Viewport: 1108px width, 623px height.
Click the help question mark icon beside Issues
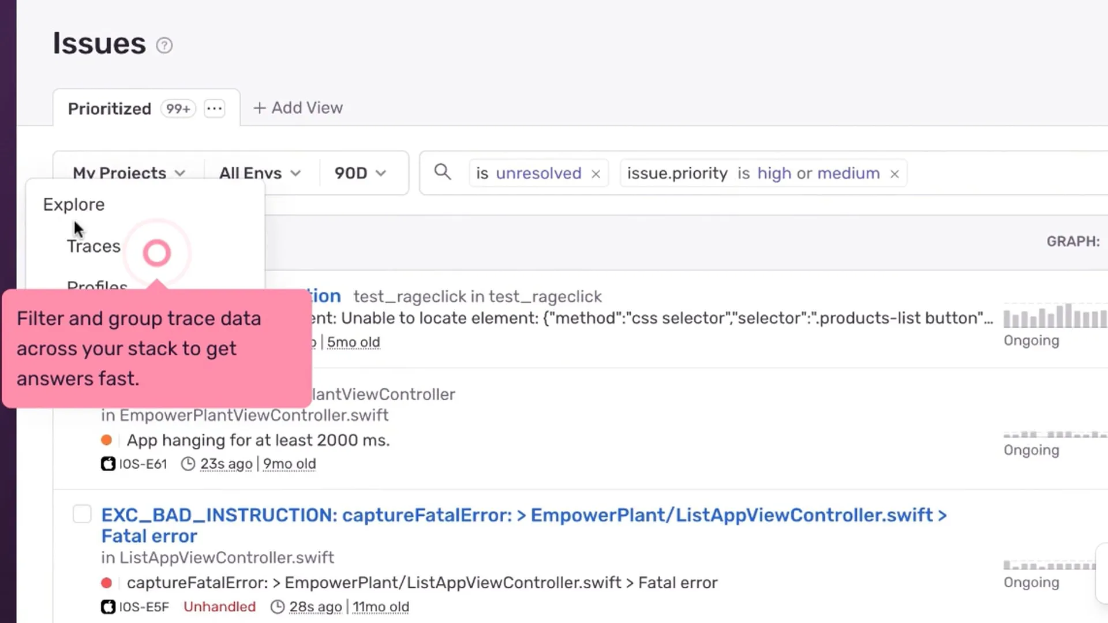coord(164,46)
